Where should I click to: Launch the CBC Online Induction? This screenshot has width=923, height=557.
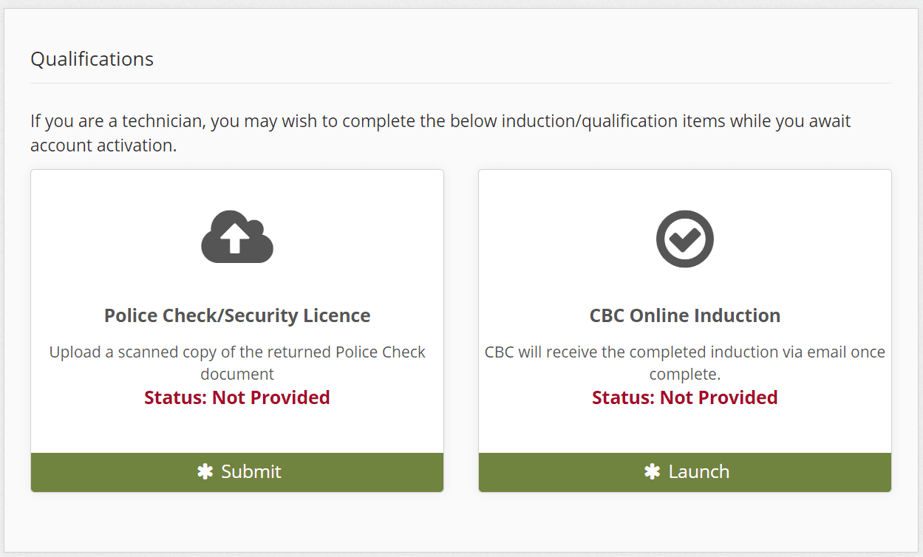[x=684, y=471]
